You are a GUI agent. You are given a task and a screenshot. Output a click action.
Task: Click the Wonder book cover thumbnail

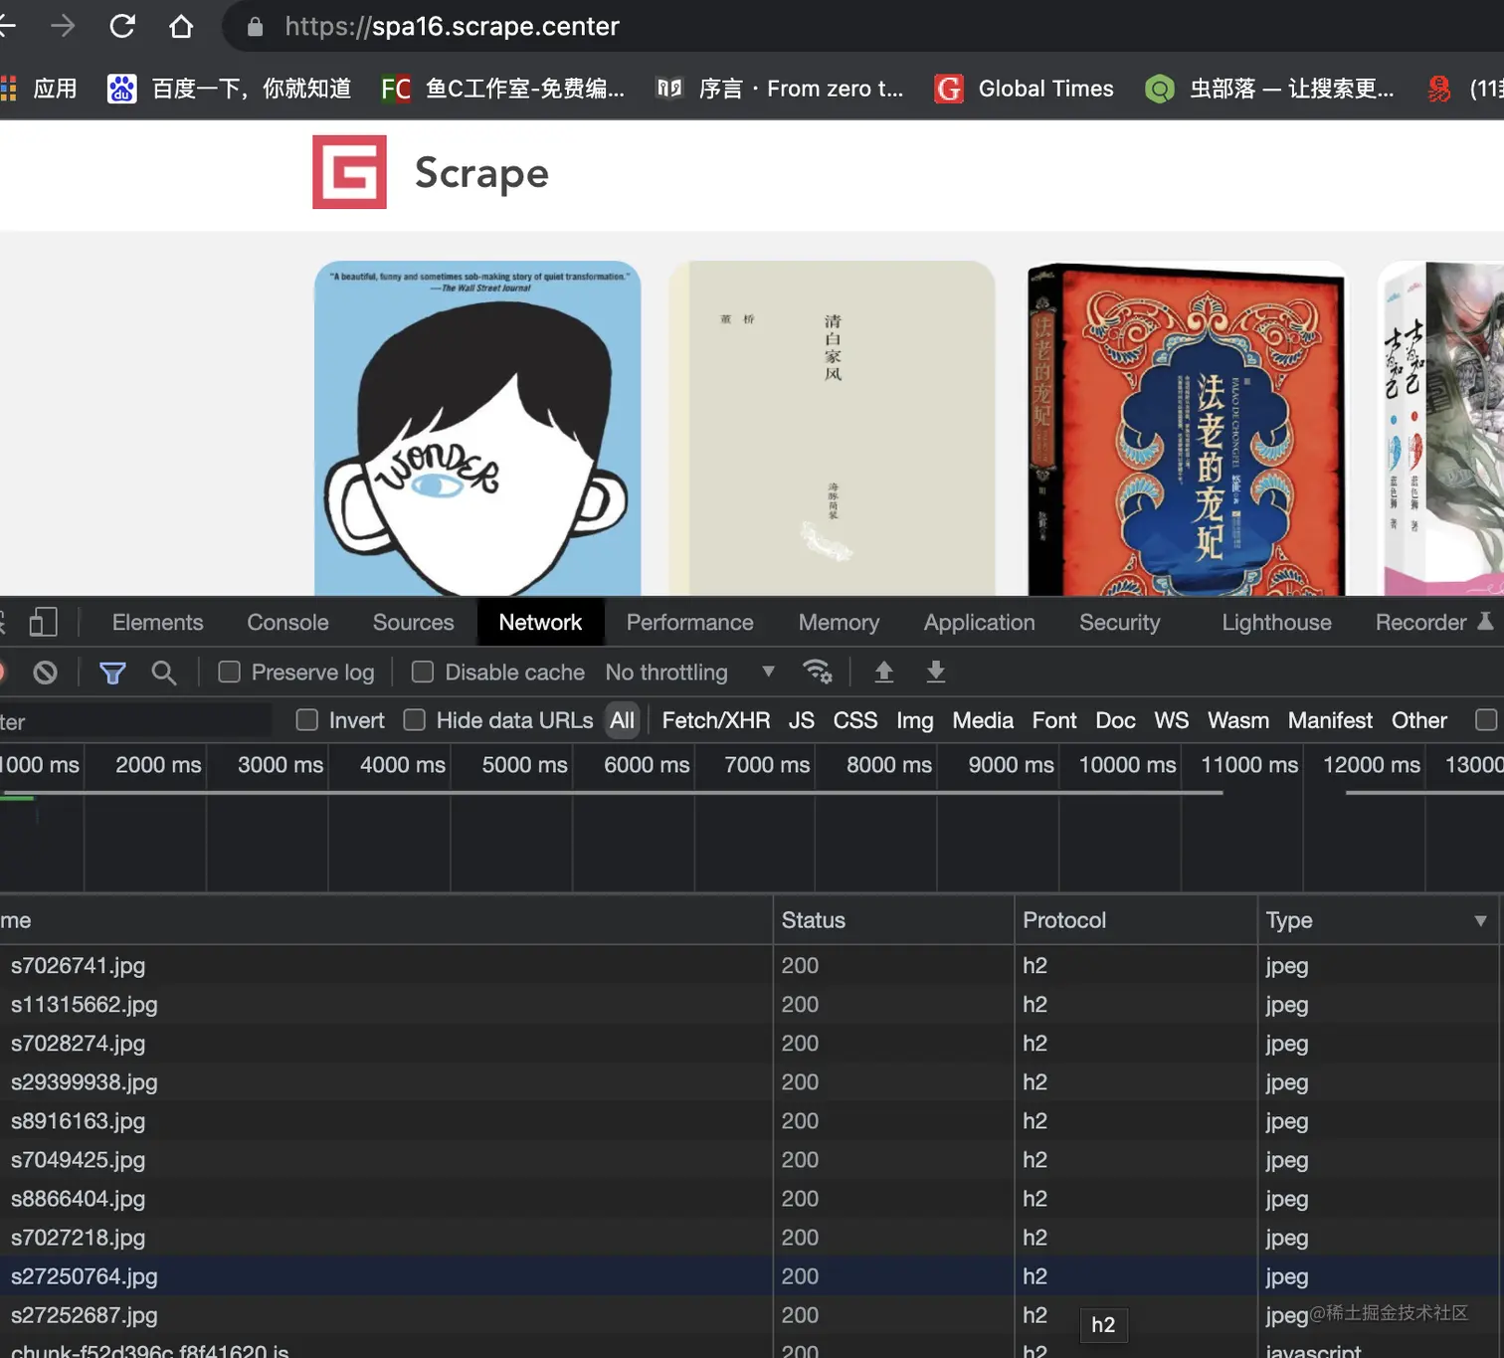477,429
